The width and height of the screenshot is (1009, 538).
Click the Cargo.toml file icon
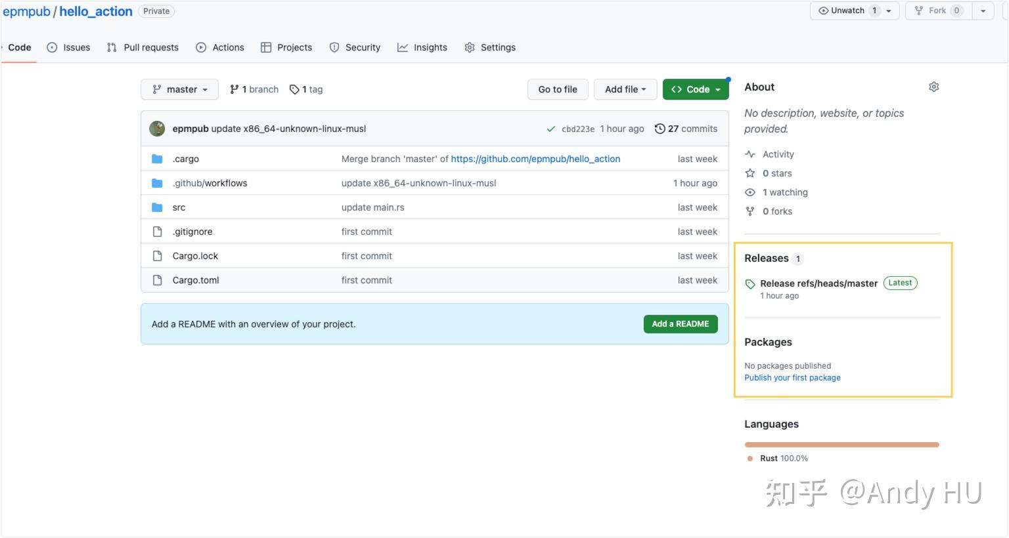[x=158, y=279]
